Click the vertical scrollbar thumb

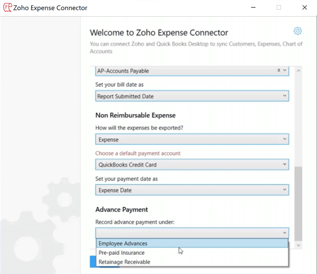[298, 202]
